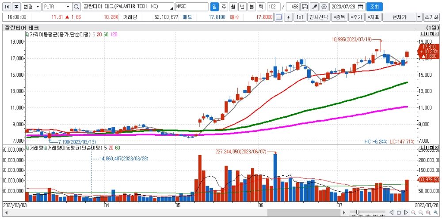Open the 변경 dropdown
Viewport: 442px width, 219px height.
[x=31, y=7]
